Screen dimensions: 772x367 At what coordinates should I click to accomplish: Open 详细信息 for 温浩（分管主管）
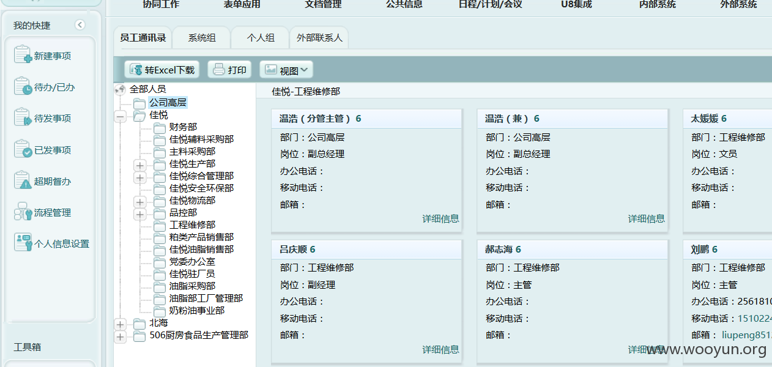(x=440, y=219)
